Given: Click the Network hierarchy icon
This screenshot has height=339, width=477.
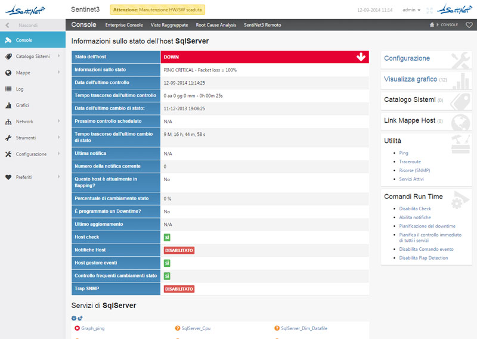Looking at the screenshot, I should [x=8, y=122].
